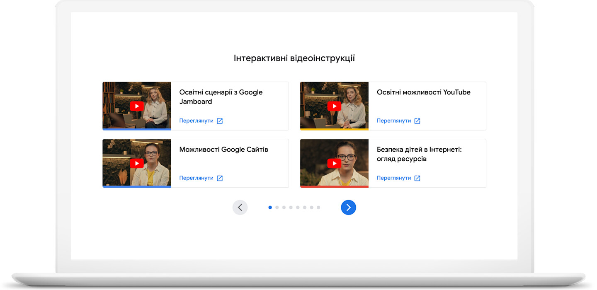Select the first carousel pagination dot
Viewport: 597px width, 290px height.
click(270, 207)
